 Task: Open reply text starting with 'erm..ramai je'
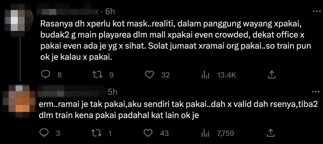point(178,110)
